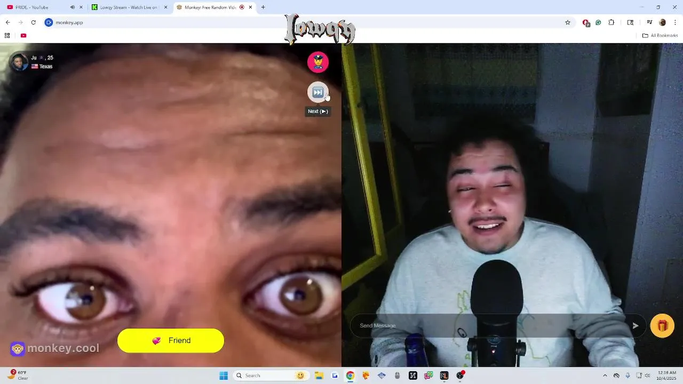683x384 pixels.
Task: Close the Lowqy Stream tab
Action: click(x=165, y=7)
